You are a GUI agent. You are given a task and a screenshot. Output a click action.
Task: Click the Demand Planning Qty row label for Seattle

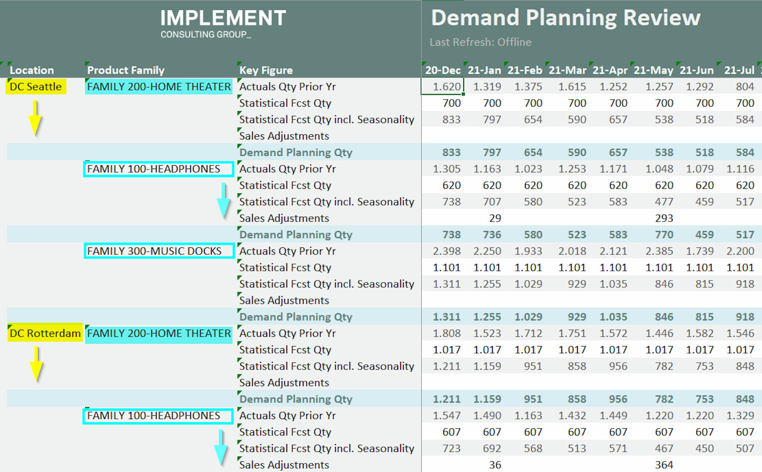295,152
